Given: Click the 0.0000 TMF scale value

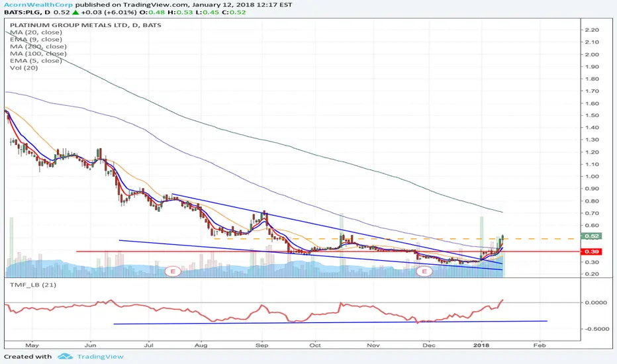Looking at the screenshot, I should click(596, 302).
